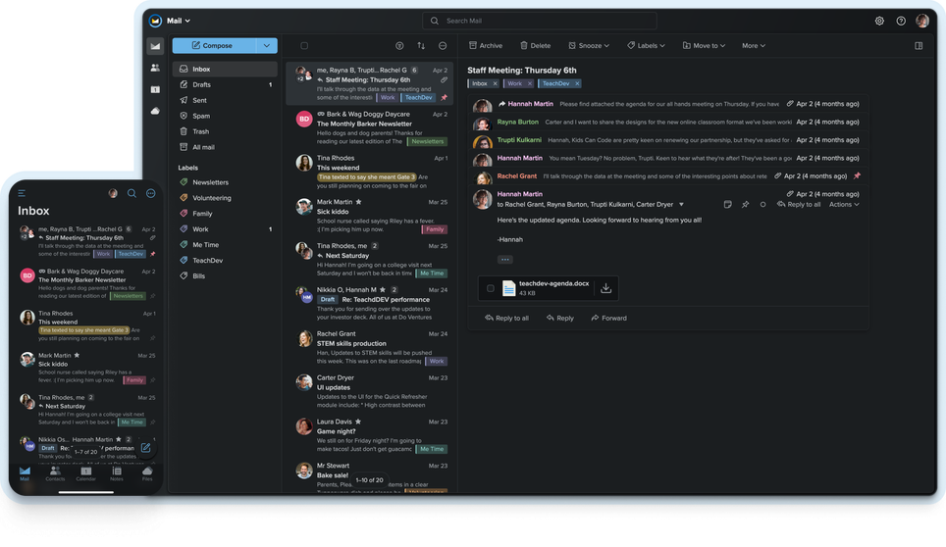Toggle star on Laura Davis Game night email
946x547 pixels.
click(358, 422)
